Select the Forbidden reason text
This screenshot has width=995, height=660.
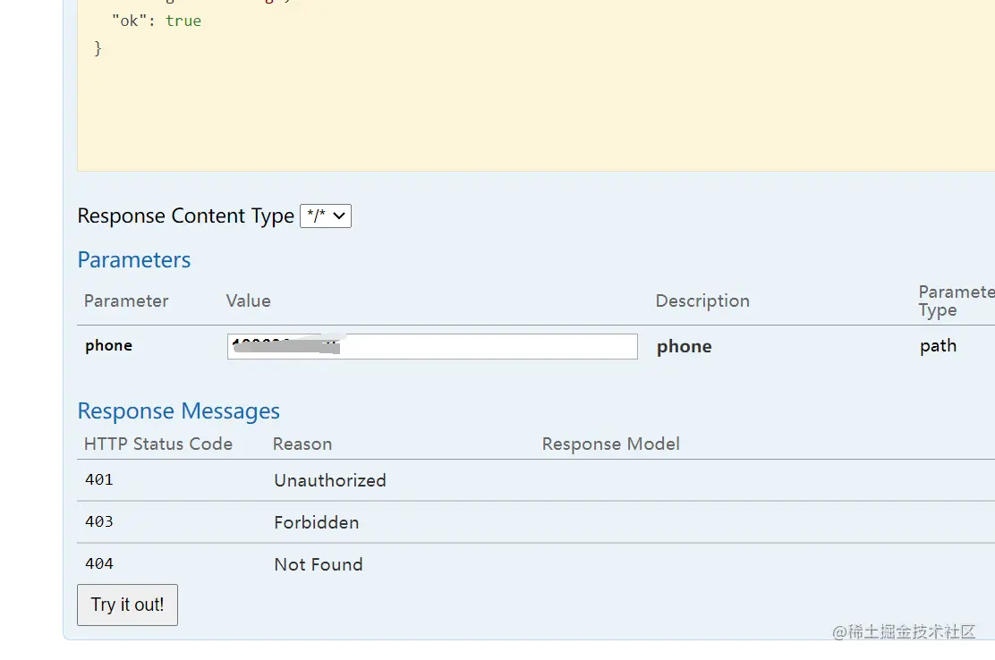[317, 522]
